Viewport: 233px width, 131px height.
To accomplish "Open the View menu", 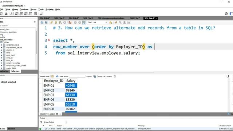I will [8, 9].
